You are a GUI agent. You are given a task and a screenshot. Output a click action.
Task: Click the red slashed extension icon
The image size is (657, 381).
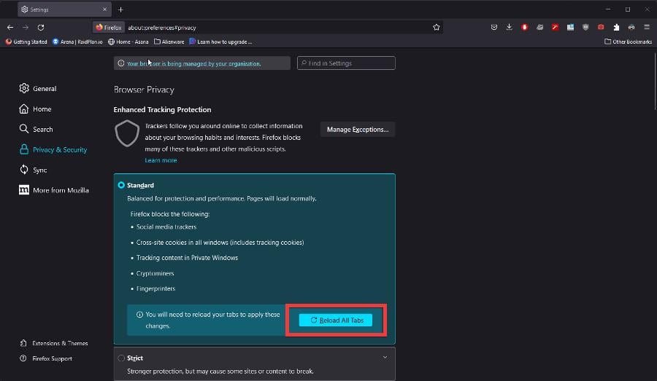(x=556, y=27)
